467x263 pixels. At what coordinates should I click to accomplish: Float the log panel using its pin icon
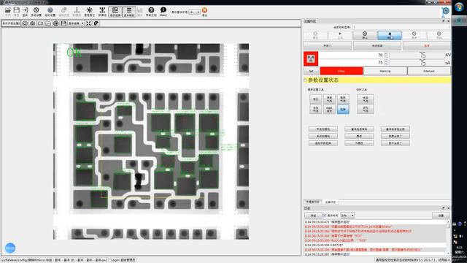(x=443, y=208)
